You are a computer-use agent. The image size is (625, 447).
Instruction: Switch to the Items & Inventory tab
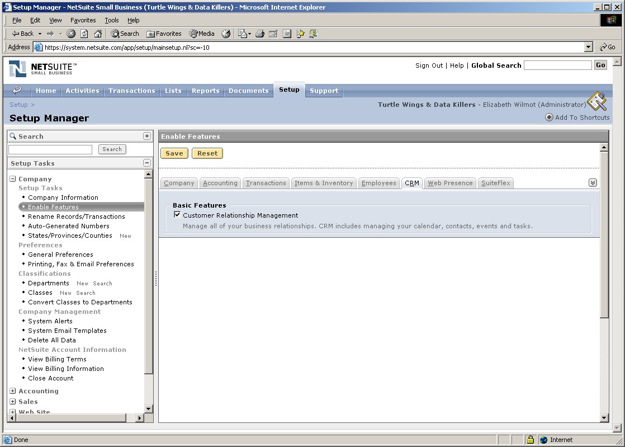(x=324, y=183)
